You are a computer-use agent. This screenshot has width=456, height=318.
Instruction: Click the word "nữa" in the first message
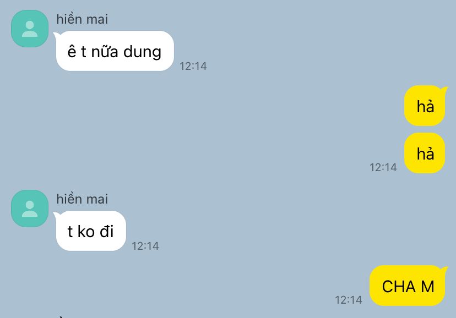coord(105,51)
